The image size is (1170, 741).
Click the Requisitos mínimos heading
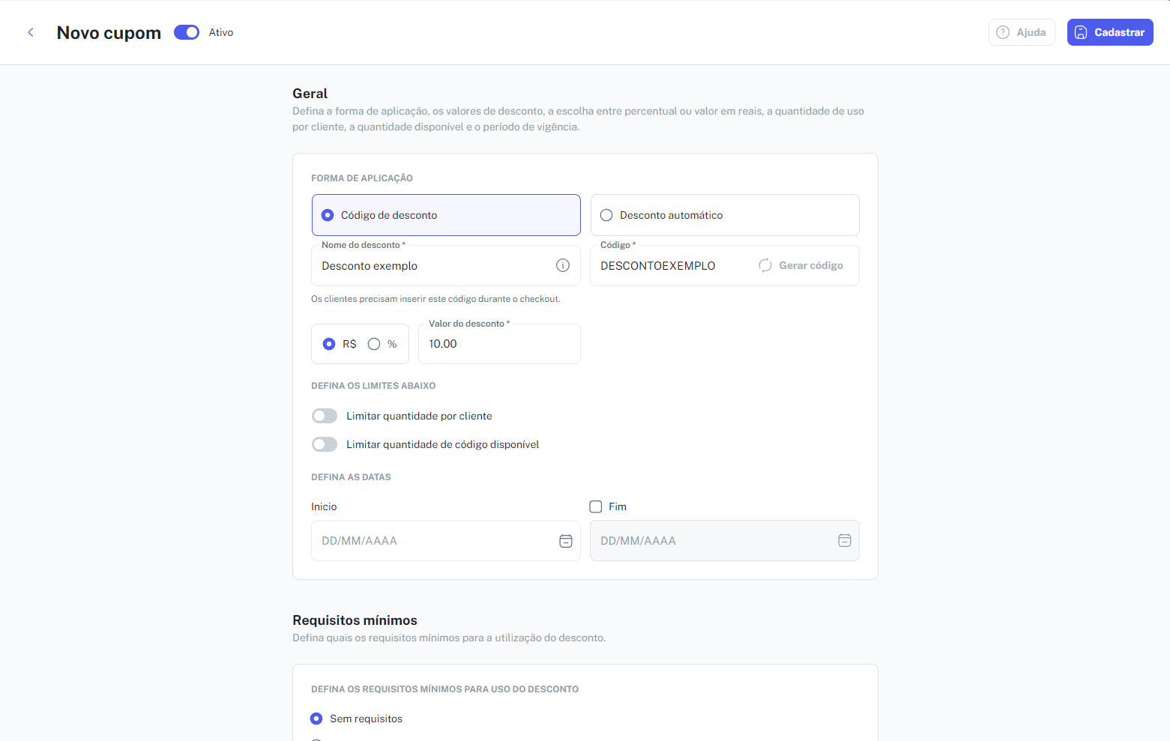click(x=355, y=620)
